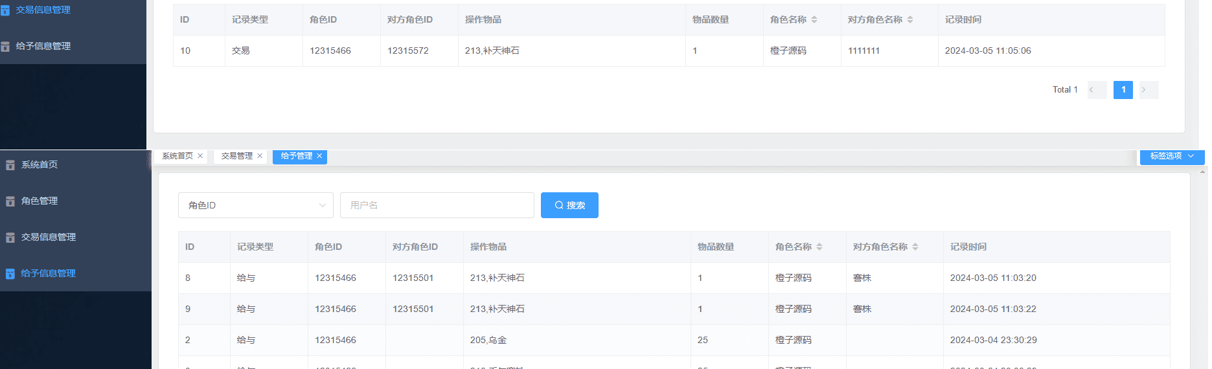
Task: Sort by 对方角色名称 in the 给与 records table
Action: 915,247
